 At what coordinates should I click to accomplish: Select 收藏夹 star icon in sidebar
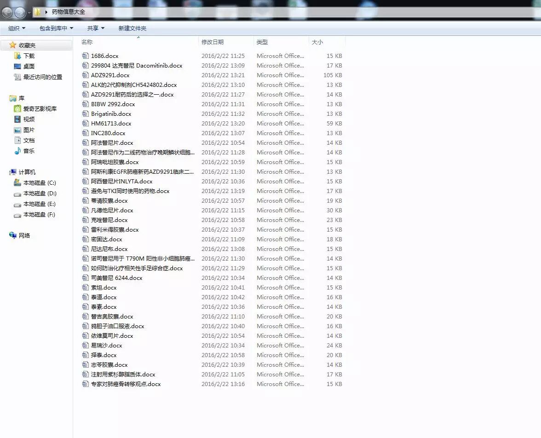point(13,45)
